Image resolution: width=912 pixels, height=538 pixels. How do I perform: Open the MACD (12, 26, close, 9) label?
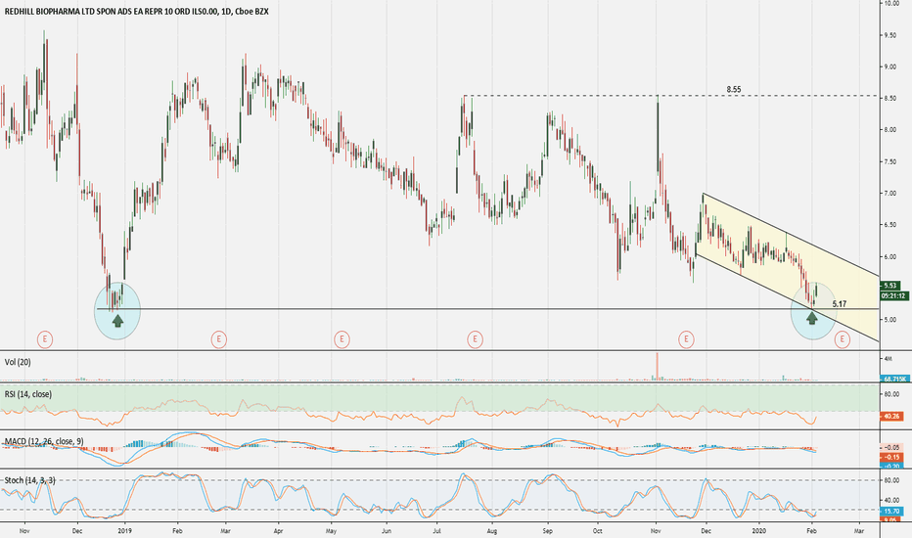click(x=44, y=441)
